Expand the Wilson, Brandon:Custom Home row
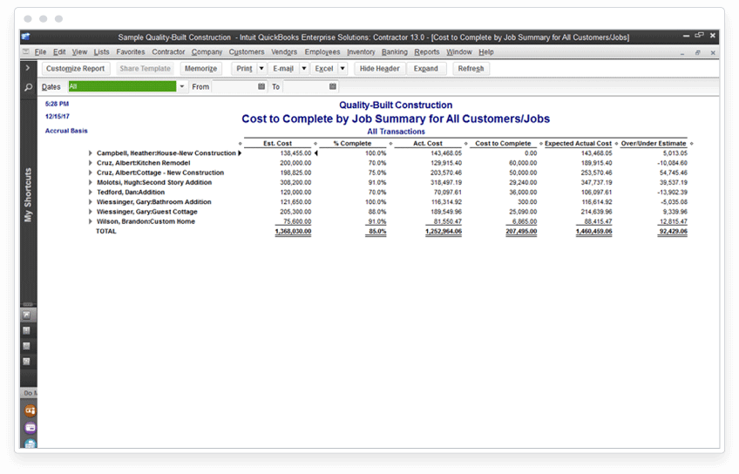 coord(90,221)
